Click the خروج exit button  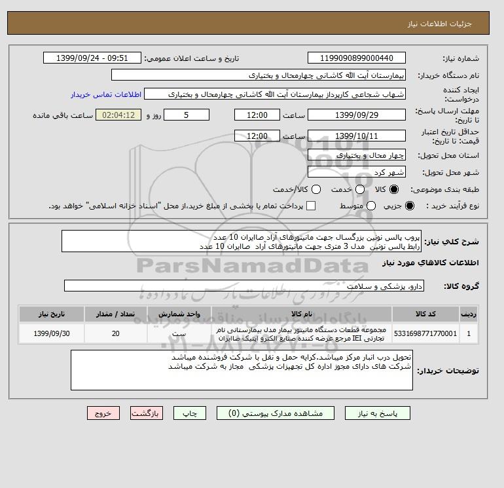tap(103, 413)
